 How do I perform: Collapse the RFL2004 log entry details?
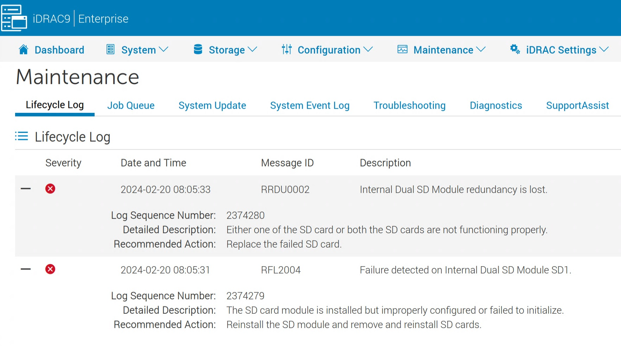tap(25, 269)
